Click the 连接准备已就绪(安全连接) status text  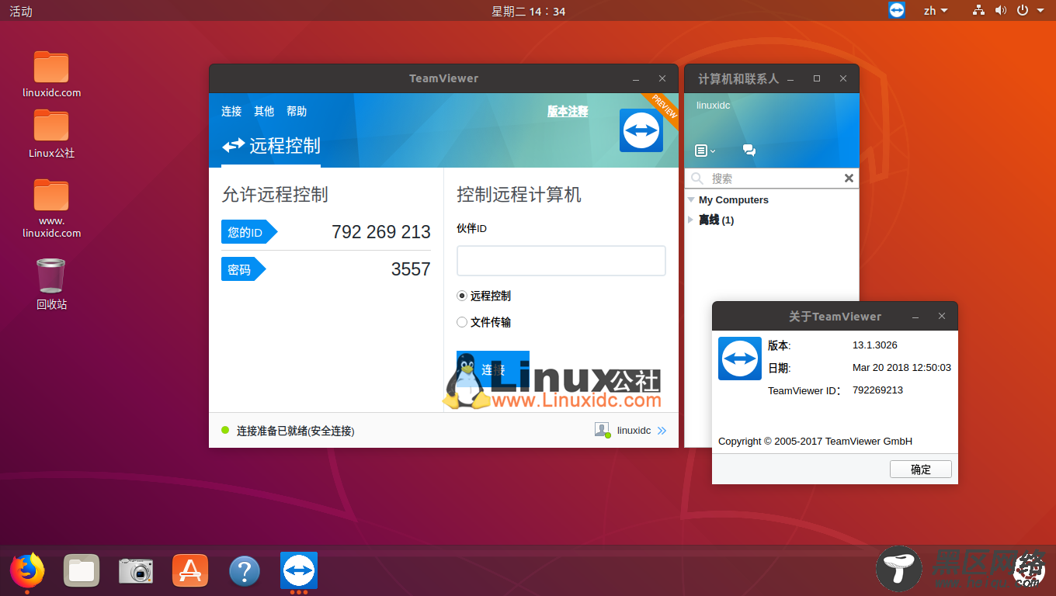click(295, 431)
